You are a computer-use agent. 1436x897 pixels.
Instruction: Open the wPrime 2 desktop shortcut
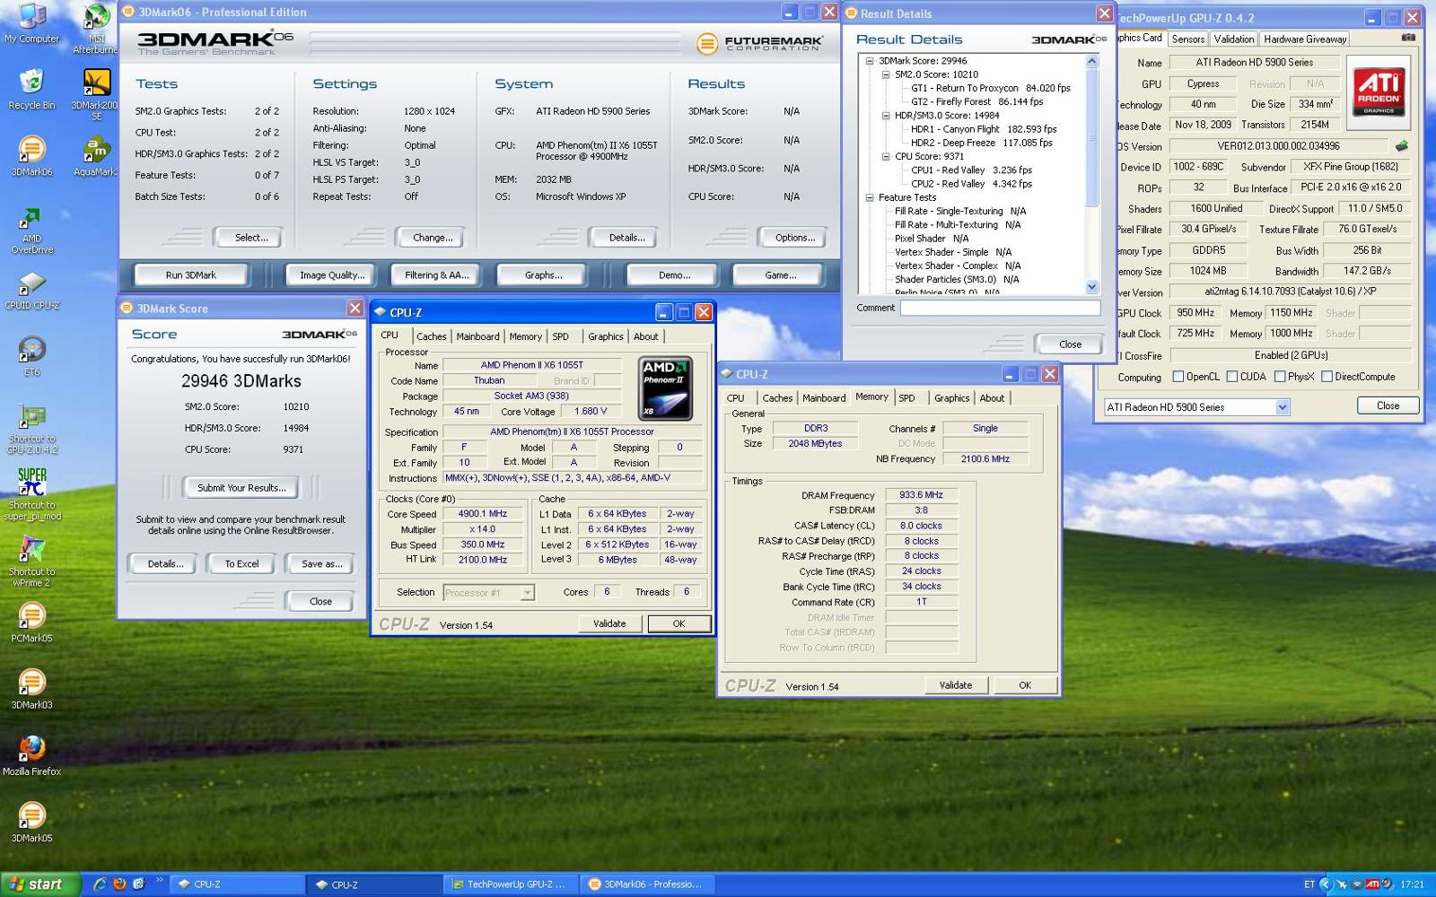32,562
